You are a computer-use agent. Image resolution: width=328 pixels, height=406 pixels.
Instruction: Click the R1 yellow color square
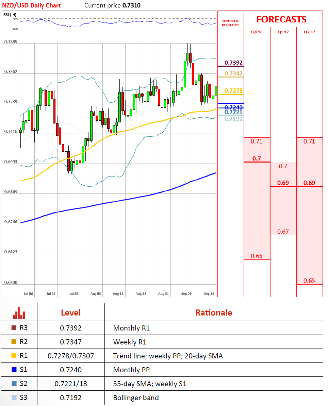(x=14, y=356)
